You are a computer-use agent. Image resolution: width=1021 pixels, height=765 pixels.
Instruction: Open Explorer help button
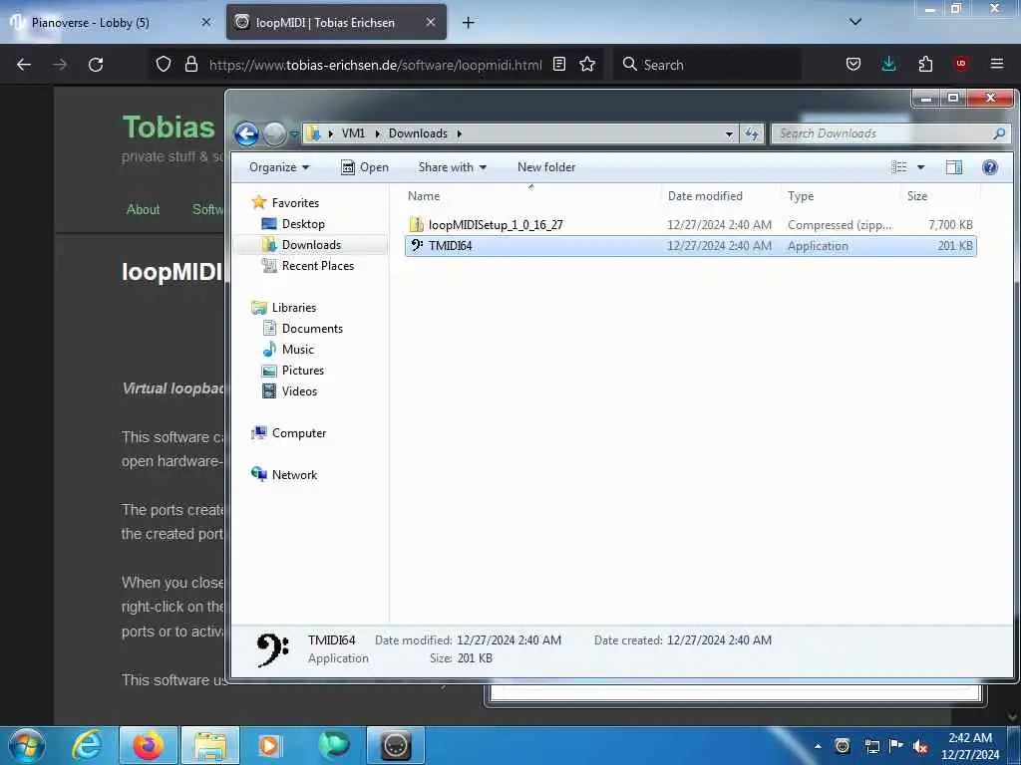click(x=989, y=167)
